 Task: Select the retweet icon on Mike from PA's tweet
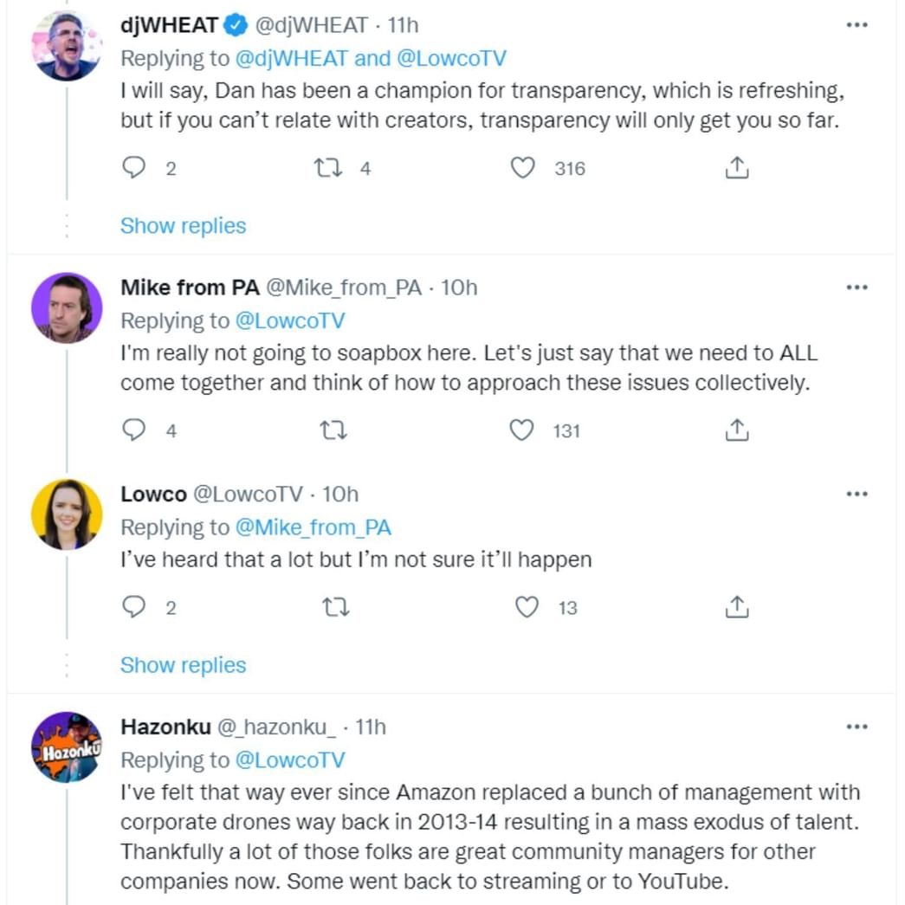tap(334, 430)
